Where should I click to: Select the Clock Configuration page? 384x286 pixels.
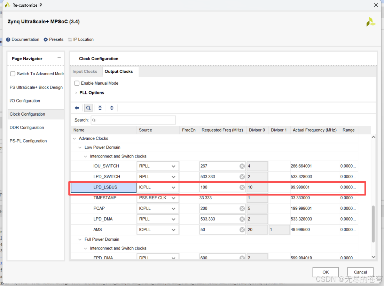(x=36, y=114)
